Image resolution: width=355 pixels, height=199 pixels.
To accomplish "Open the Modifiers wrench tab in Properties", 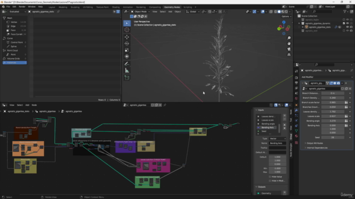I will [x=296, y=110].
